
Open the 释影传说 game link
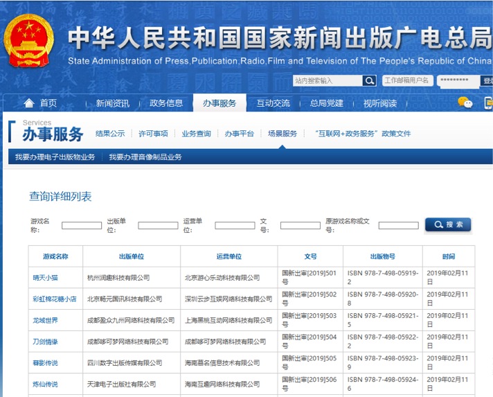point(45,363)
